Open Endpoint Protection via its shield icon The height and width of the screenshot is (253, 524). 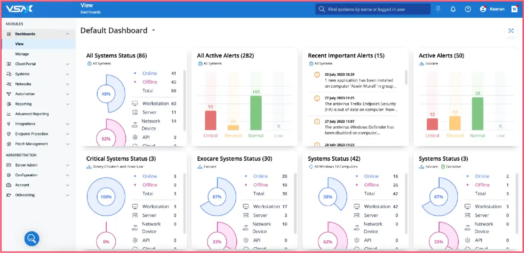point(9,134)
